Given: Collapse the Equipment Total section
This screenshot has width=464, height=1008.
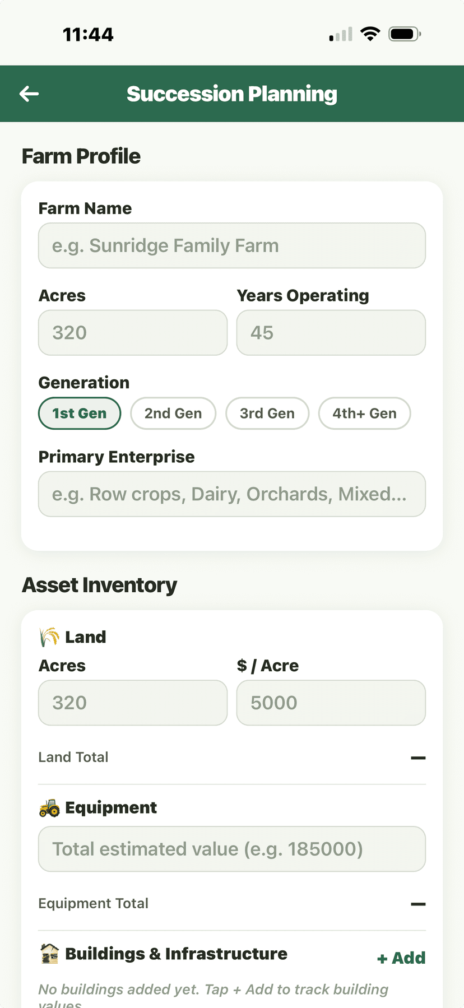Looking at the screenshot, I should [418, 904].
